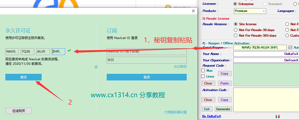Click the Activation Code text area

click(x=266, y=100)
